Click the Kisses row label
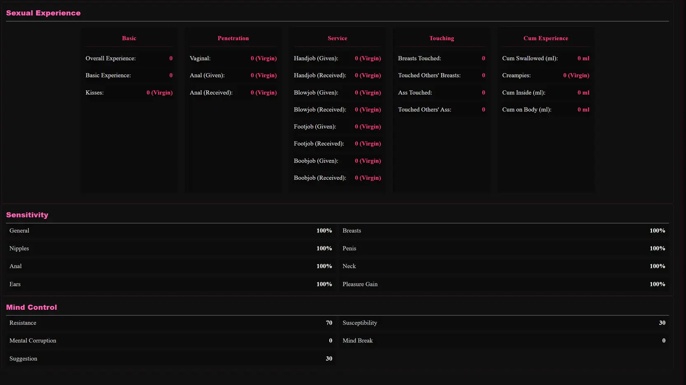The height and width of the screenshot is (385, 686). click(x=95, y=93)
